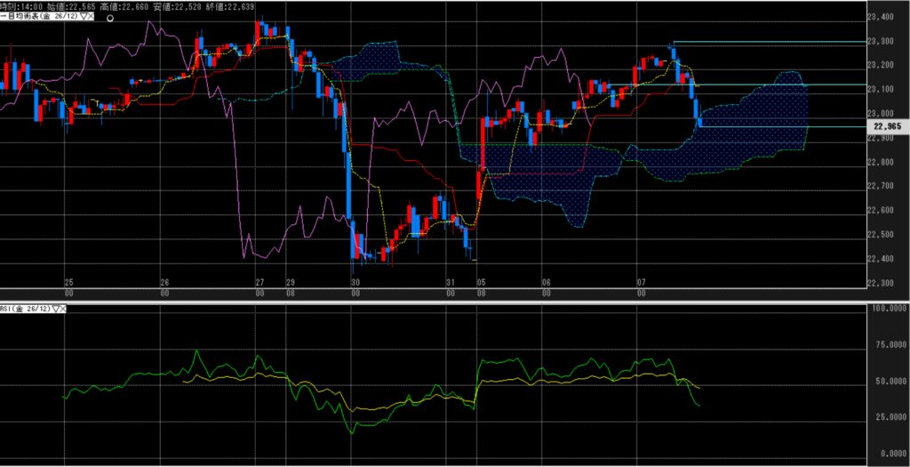910x467 pixels.
Task: Click the 50.0000 level on the RSI axis
Action: (886, 381)
